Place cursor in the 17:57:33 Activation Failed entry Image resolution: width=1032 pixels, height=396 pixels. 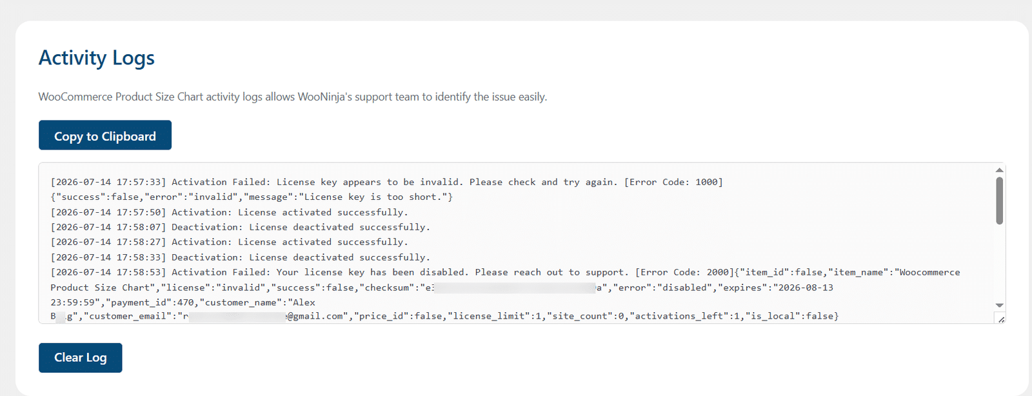coord(387,182)
